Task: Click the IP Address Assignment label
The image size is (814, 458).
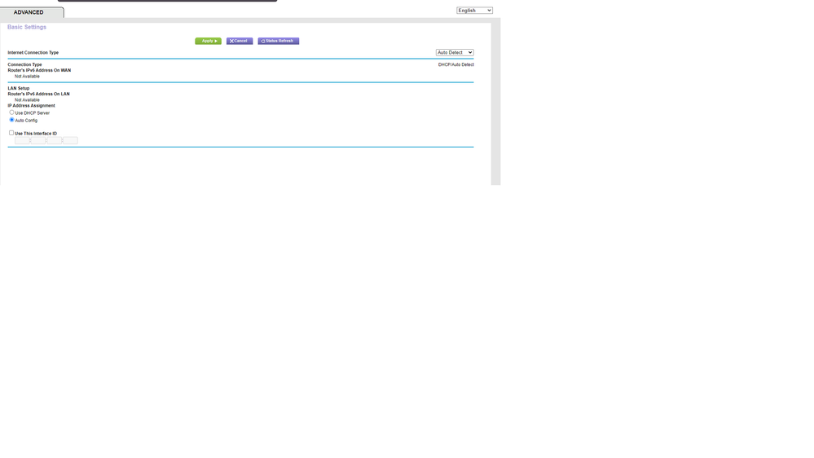Action: point(31,105)
